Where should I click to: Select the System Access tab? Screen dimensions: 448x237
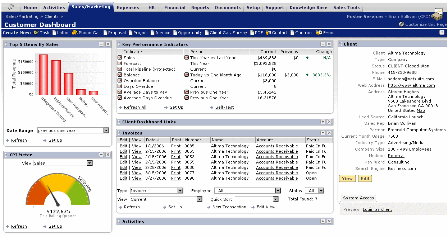pyautogui.click(x=358, y=198)
